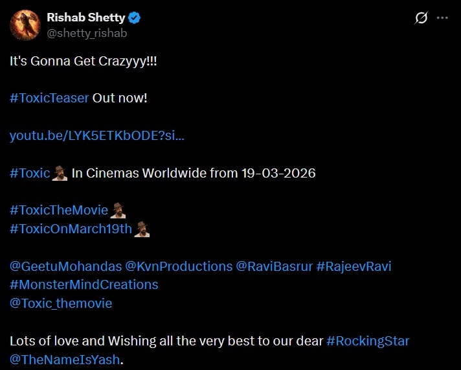Visit the @KvnProductions profile mention

click(178, 266)
